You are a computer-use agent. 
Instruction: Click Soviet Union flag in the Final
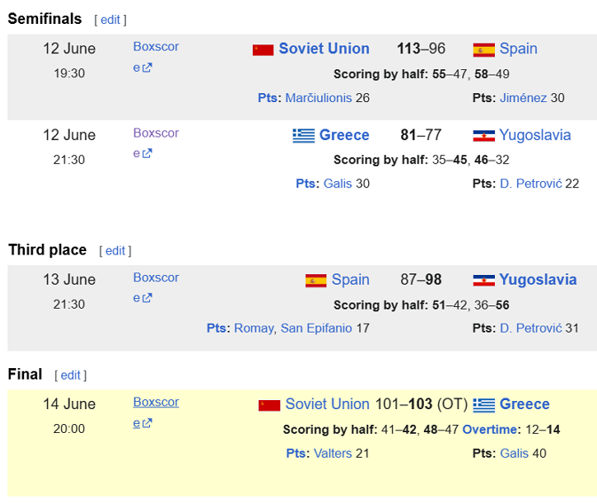269,405
